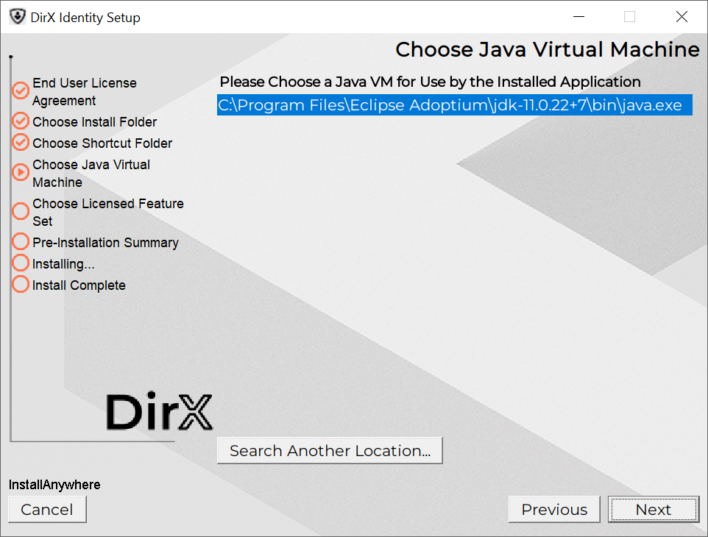Go back using the Previous button
This screenshot has height=537, width=708.
[554, 510]
